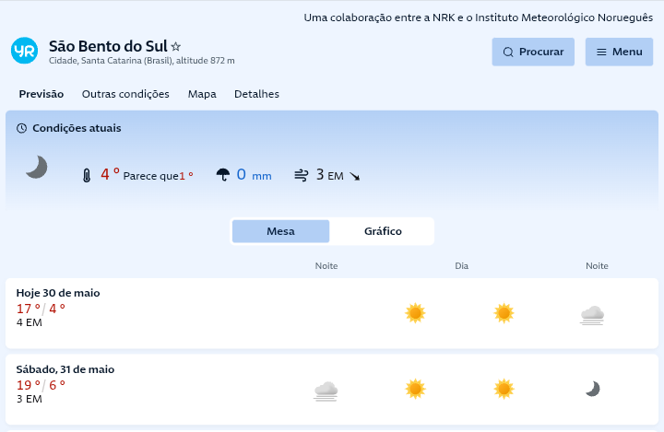Open the Mapa tab

click(x=202, y=94)
